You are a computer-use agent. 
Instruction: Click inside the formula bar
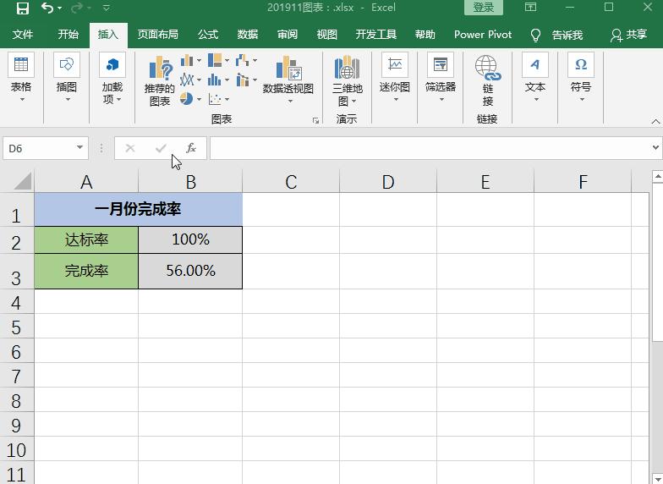430,148
